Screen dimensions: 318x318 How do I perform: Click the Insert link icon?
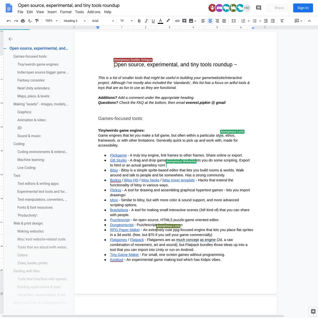(x=177, y=21)
